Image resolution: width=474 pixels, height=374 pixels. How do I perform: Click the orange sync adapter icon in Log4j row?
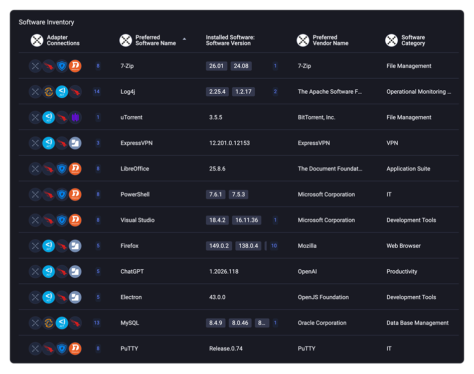(x=48, y=92)
